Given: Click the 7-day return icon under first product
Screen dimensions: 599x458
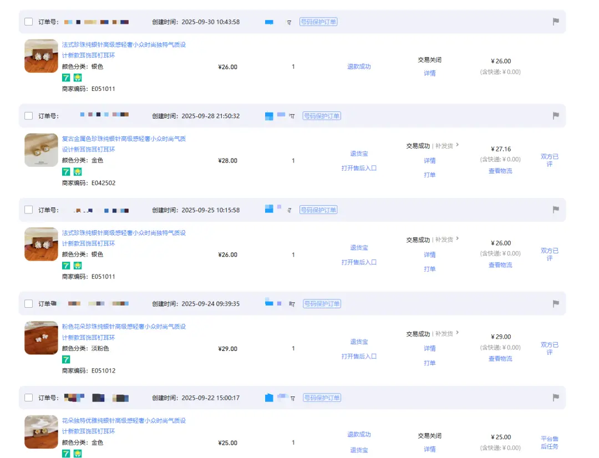Looking at the screenshot, I should coord(67,78).
